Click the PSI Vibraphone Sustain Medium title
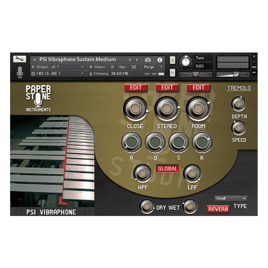Image resolution: width=268 pixels, height=268 pixels. [78, 59]
